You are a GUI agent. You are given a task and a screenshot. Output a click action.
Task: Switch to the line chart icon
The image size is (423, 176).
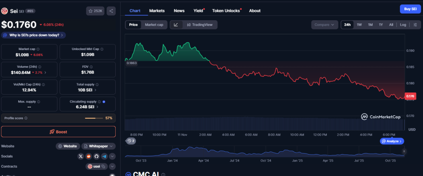[176, 25]
